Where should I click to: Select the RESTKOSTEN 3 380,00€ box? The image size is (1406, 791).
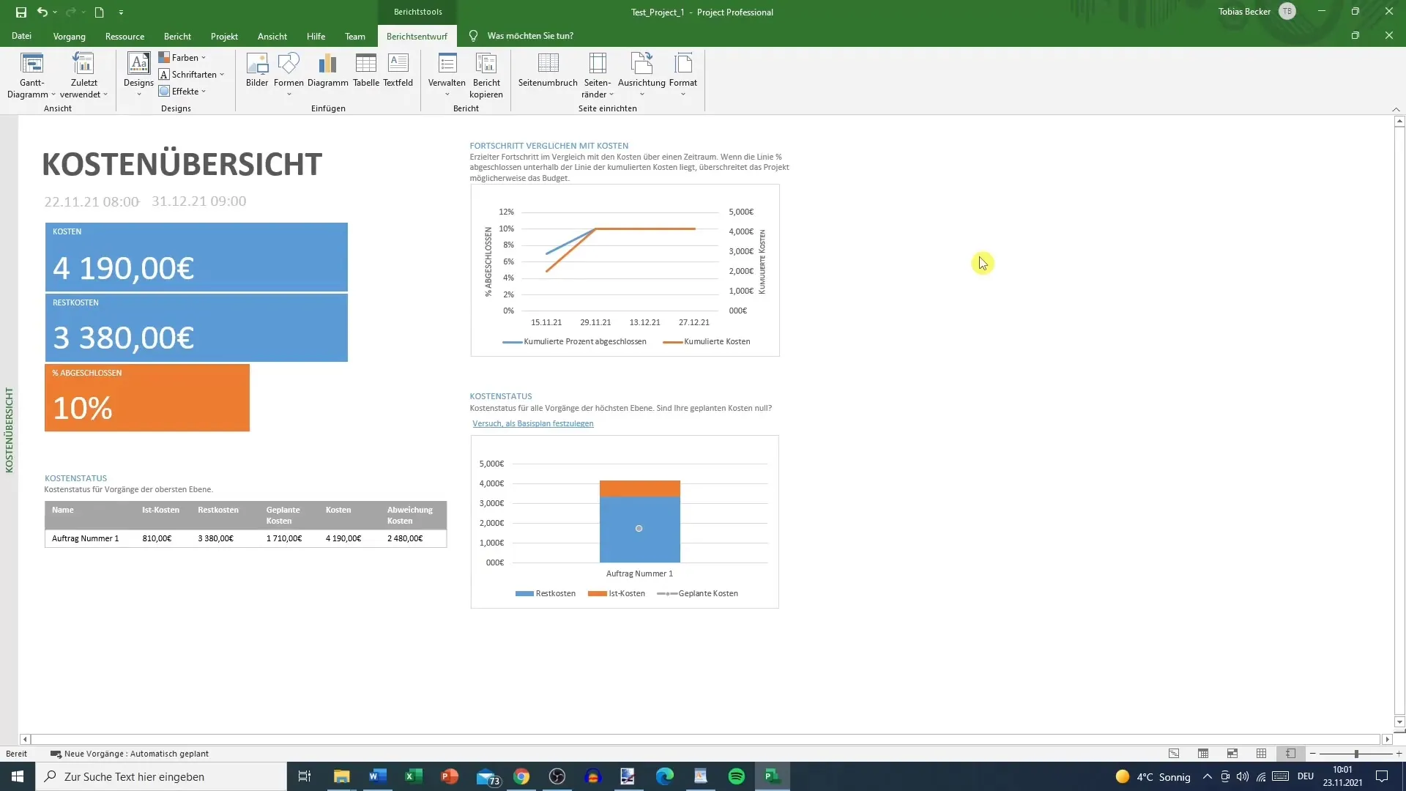tap(196, 327)
